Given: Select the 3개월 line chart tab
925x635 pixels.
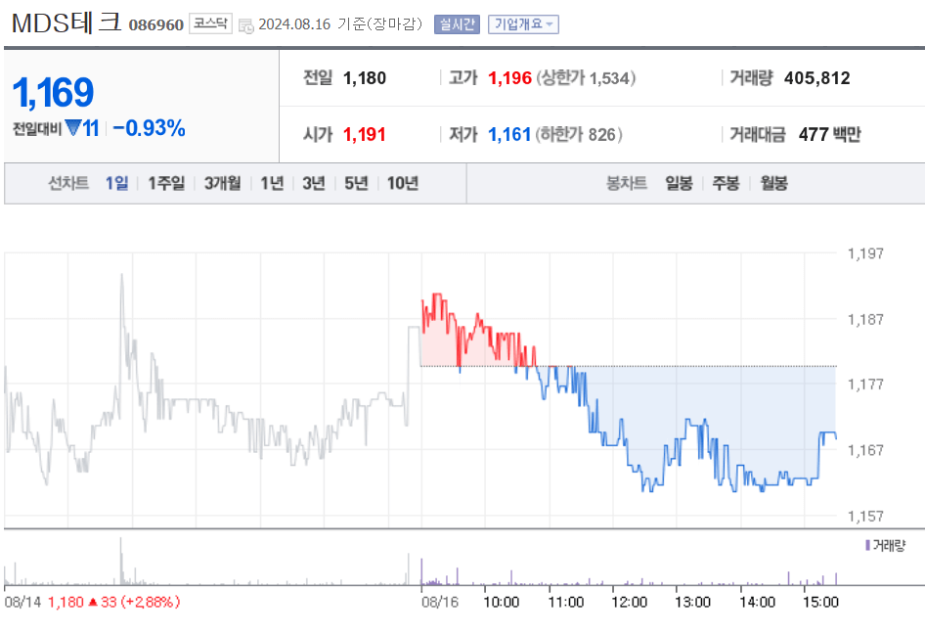Looking at the screenshot, I should [222, 184].
